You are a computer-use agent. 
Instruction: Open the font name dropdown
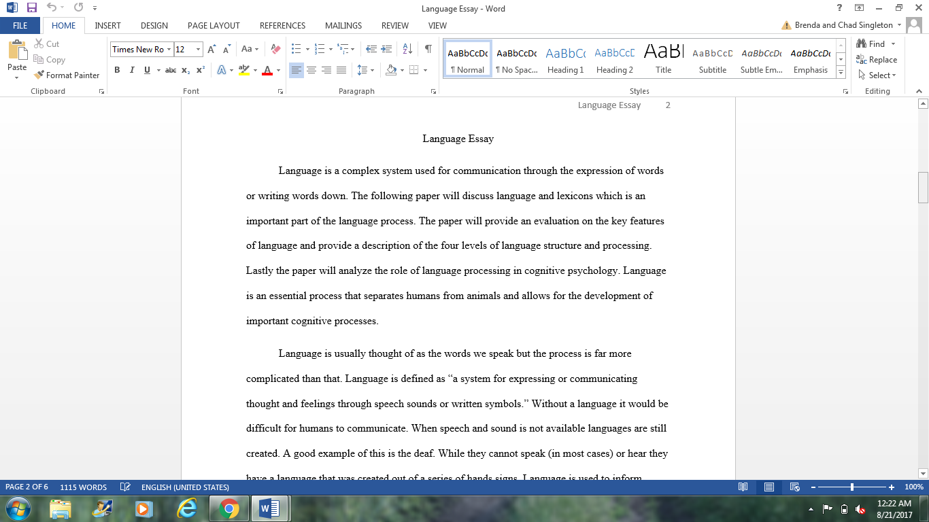169,49
